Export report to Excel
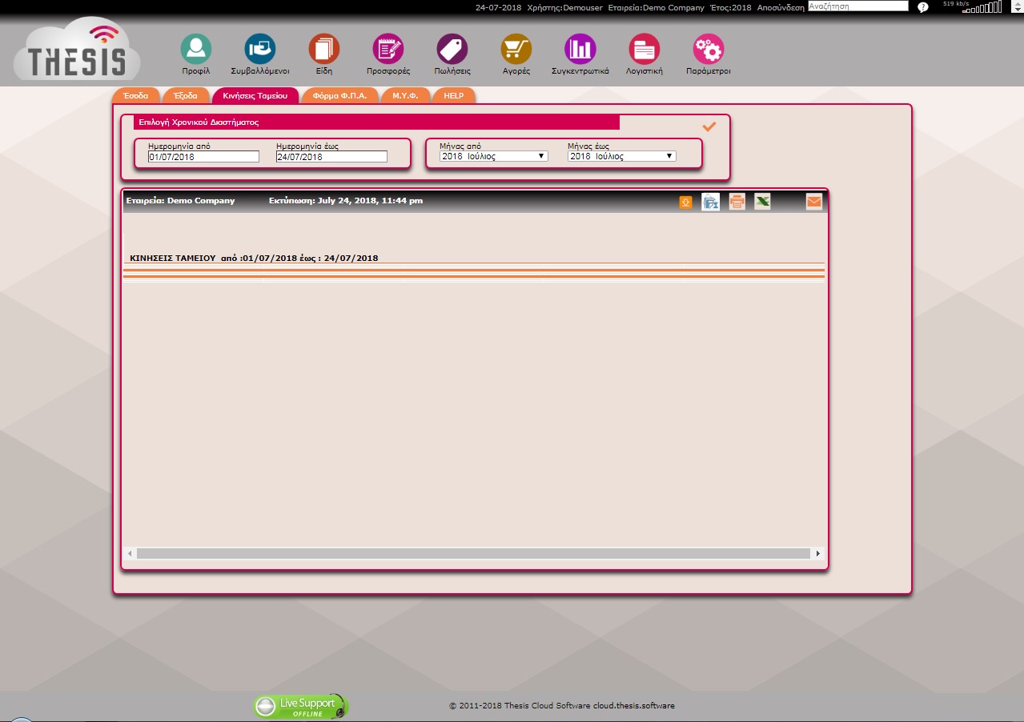The image size is (1024, 722). (x=762, y=202)
